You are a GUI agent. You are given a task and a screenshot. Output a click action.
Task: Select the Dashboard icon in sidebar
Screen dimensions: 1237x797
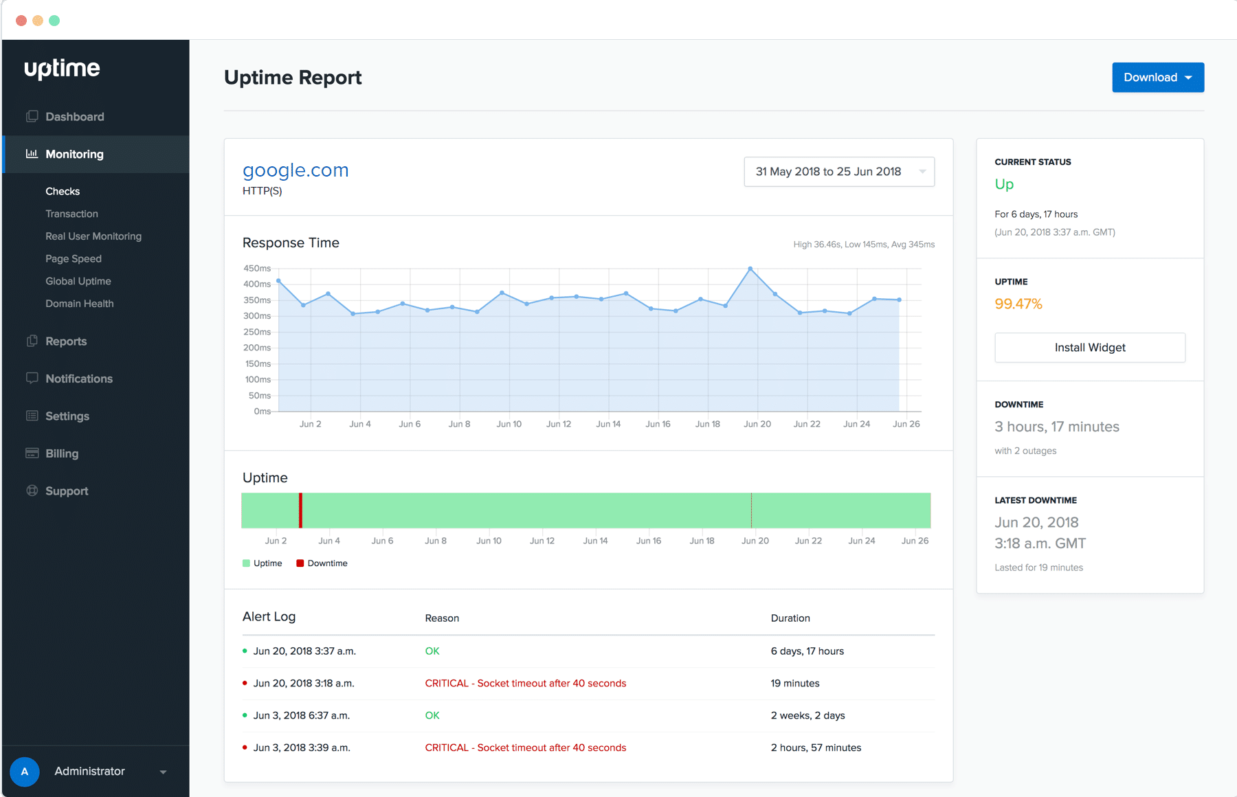pyautogui.click(x=32, y=116)
